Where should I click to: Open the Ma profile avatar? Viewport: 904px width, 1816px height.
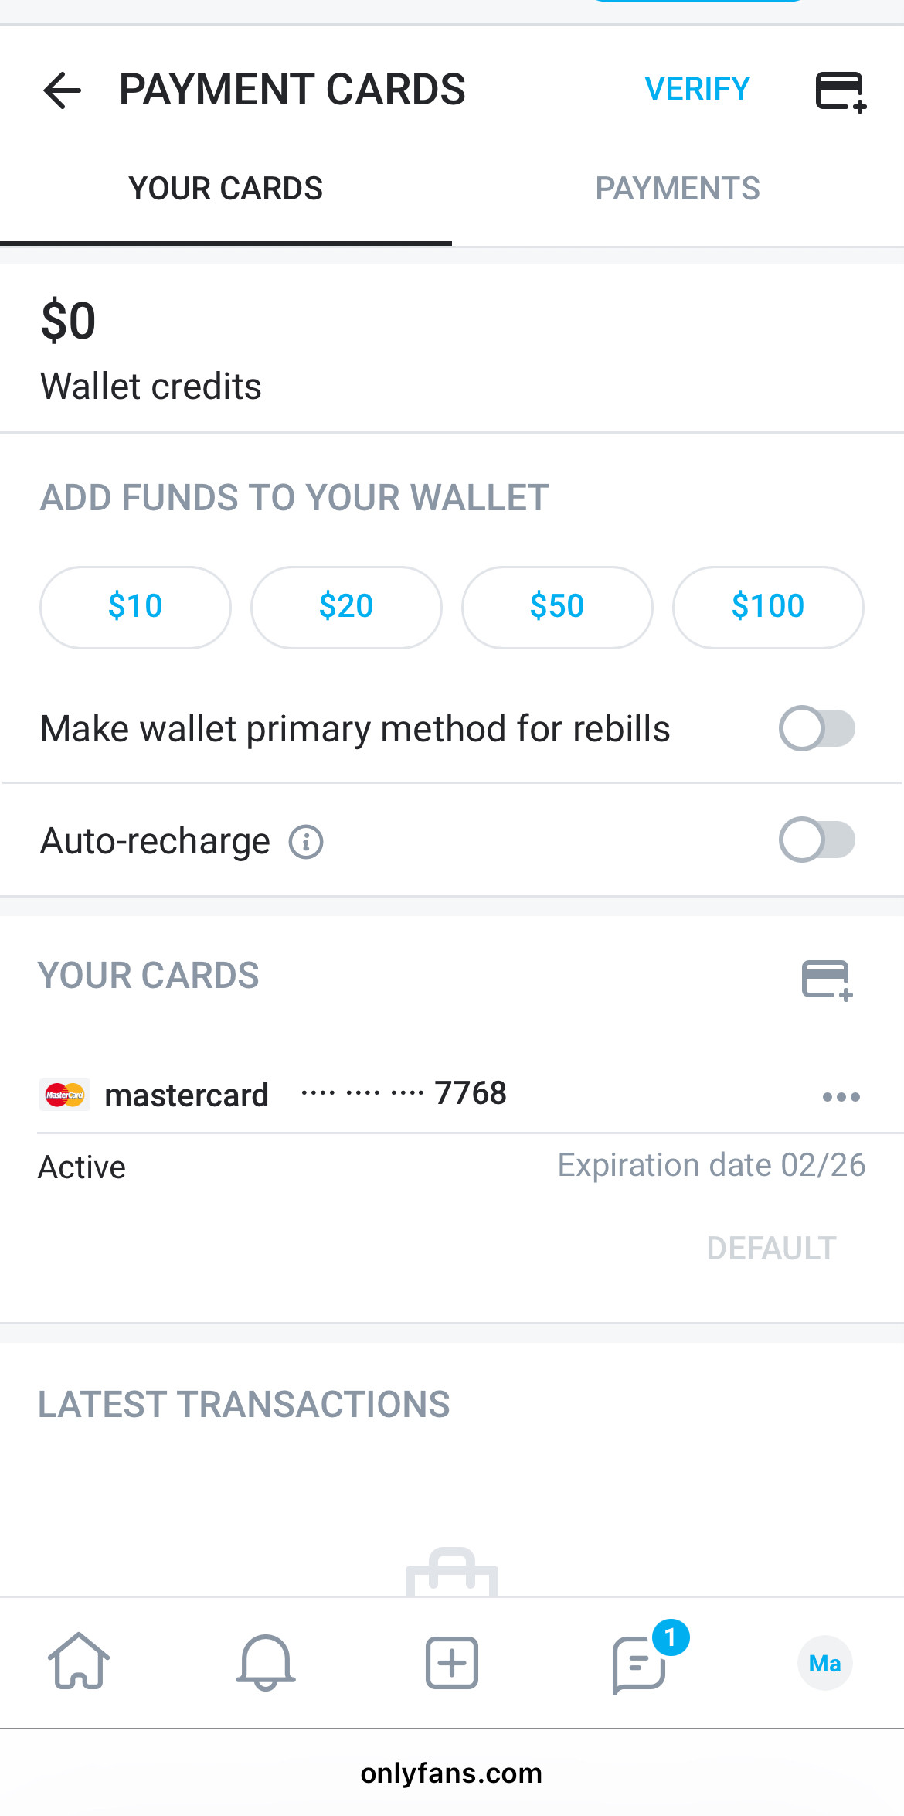824,1663
